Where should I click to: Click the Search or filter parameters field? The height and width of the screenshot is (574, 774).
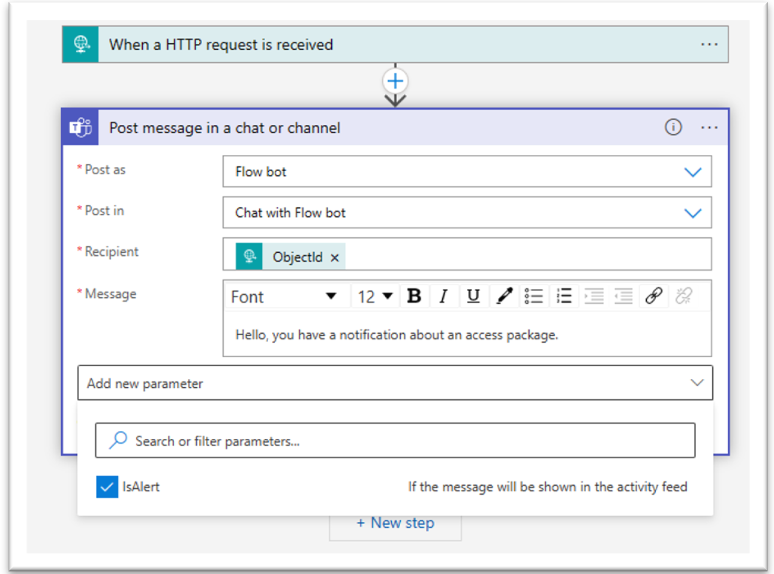coord(395,441)
